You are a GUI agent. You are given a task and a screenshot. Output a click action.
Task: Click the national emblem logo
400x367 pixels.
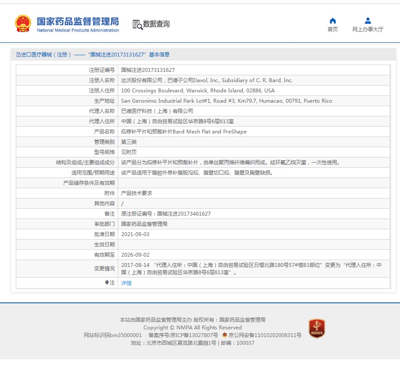tap(23, 24)
